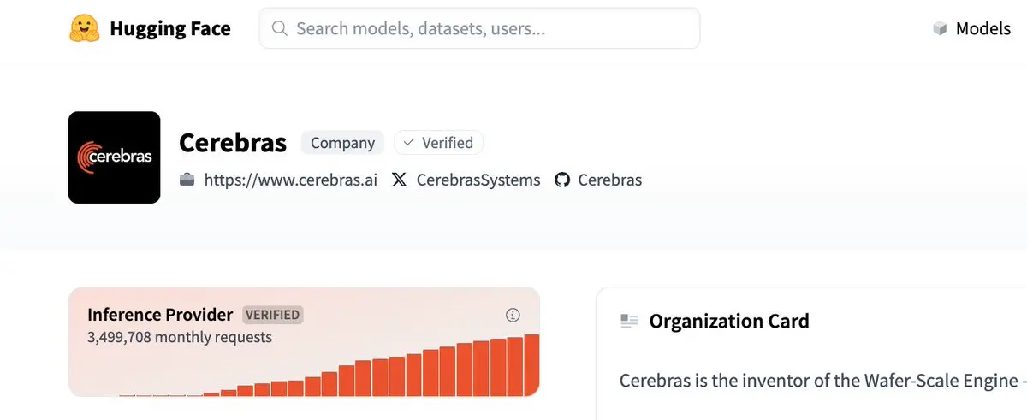This screenshot has height=420, width=1027.
Task: Click the Verified badge next to Company
Action: (438, 143)
